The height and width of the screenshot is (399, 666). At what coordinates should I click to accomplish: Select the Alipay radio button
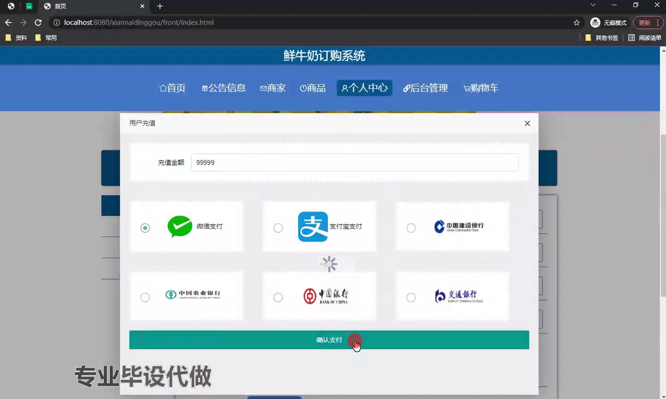pyautogui.click(x=278, y=228)
